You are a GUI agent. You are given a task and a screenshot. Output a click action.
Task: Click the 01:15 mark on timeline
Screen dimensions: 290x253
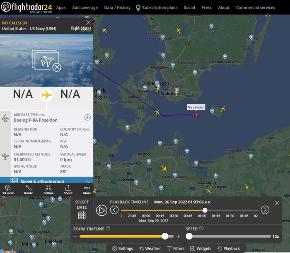click(216, 216)
